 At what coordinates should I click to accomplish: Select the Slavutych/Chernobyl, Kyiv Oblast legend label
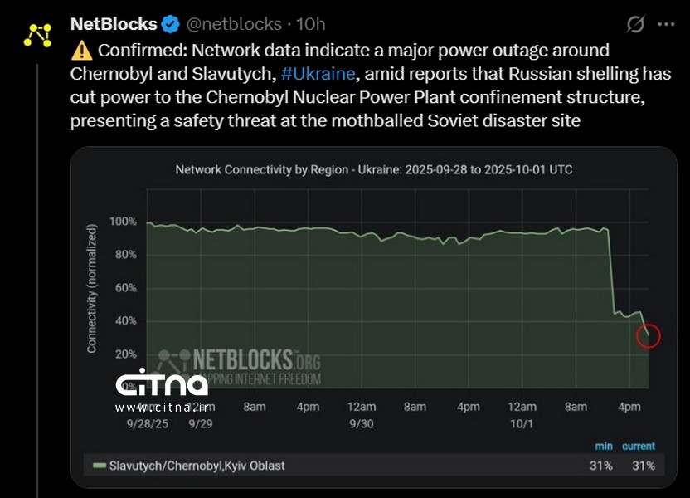(197, 466)
